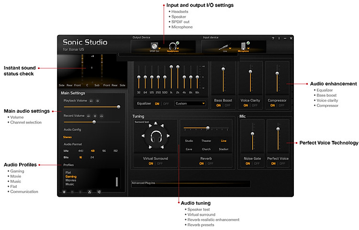Click the add profile plus icon
359x230 pixels.
coord(64,192)
